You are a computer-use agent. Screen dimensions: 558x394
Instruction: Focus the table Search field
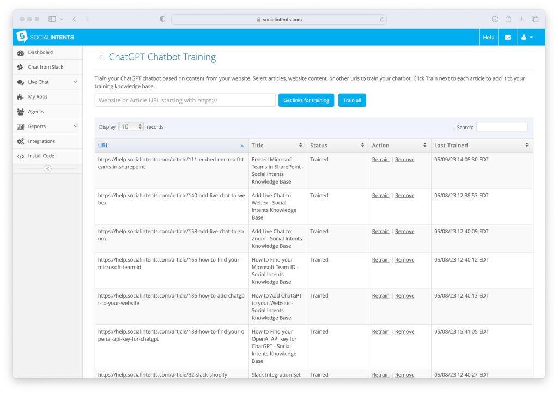(502, 127)
